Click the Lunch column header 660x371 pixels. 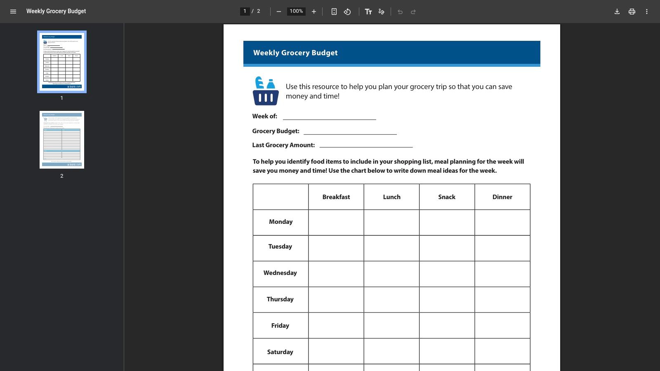[391, 197]
